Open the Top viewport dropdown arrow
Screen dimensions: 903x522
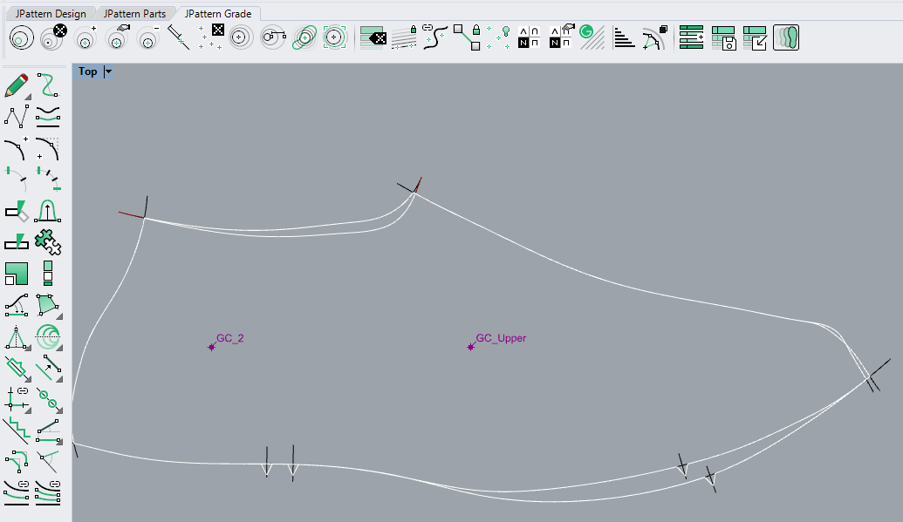coord(108,72)
